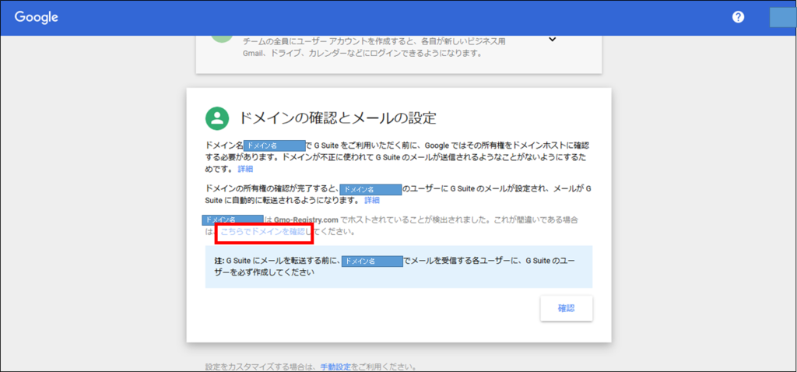Click the Google logo in header
Viewport: 797px width, 372px height.
tap(36, 17)
